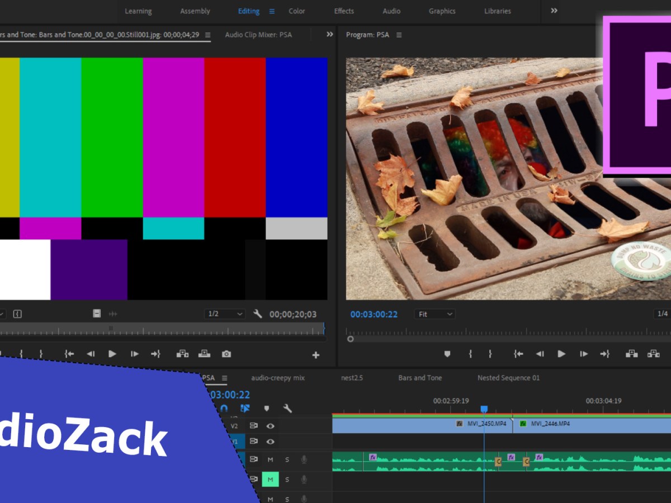Click Insert button in Source monitor
The width and height of the screenshot is (671, 503).
[182, 354]
